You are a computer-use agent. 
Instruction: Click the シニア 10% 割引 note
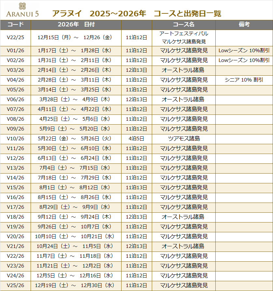click(x=244, y=80)
